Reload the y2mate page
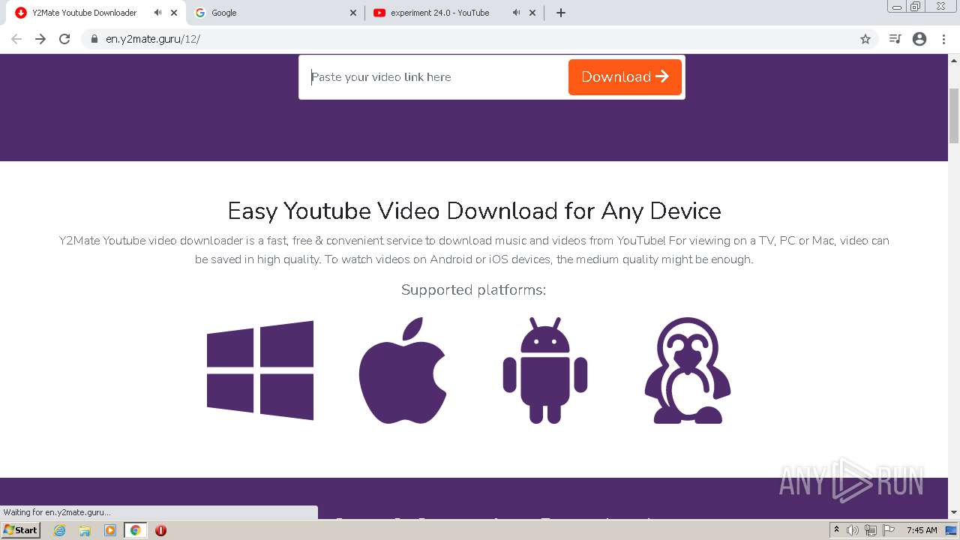This screenshot has height=540, width=960. tap(64, 39)
